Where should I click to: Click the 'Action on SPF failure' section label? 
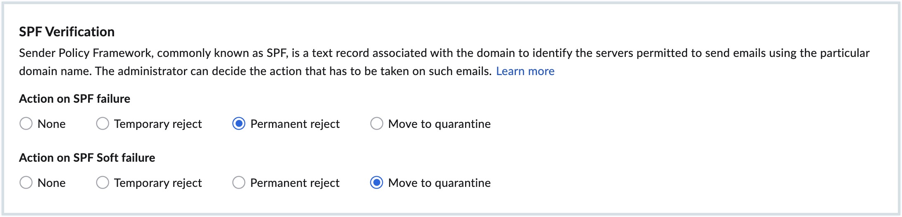pos(74,99)
